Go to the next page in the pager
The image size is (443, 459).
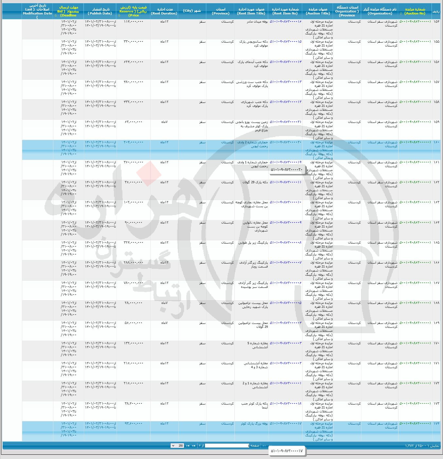[193, 446]
